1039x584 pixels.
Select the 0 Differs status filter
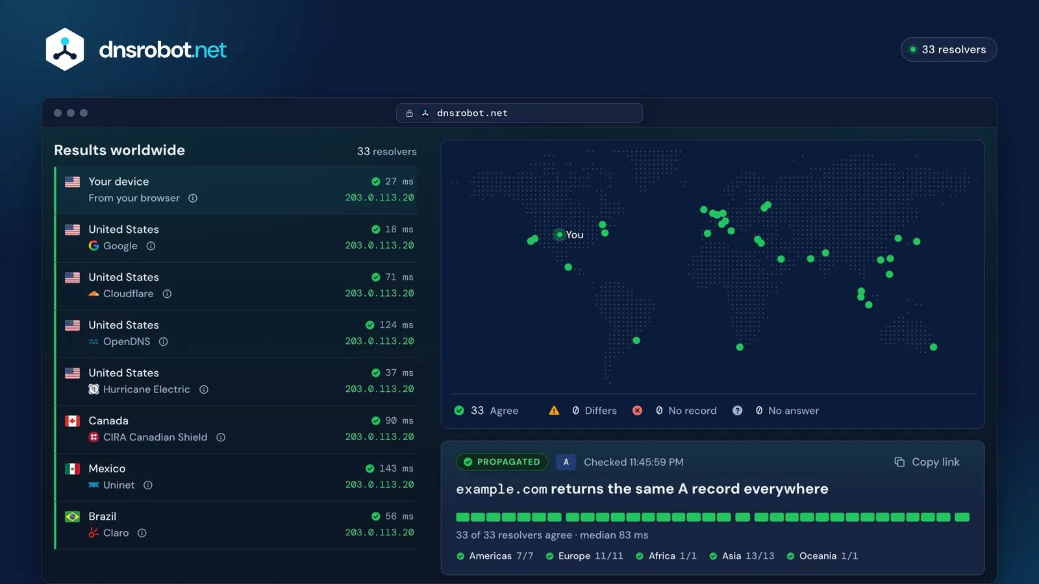pos(582,411)
